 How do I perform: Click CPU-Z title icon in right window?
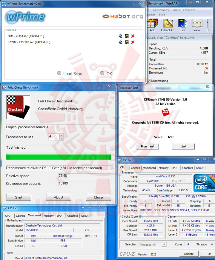pos(120,160)
